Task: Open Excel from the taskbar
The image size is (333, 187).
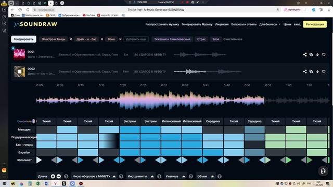Action: point(38,183)
